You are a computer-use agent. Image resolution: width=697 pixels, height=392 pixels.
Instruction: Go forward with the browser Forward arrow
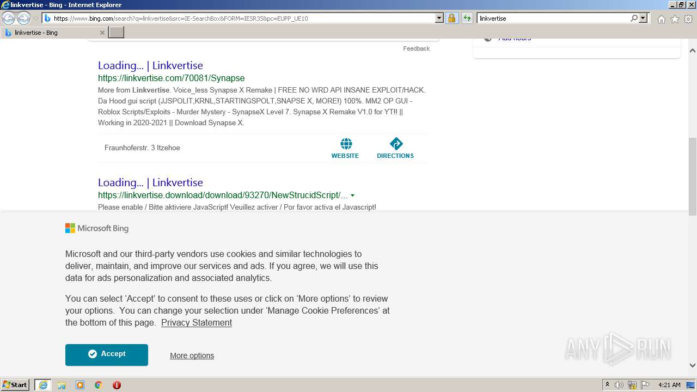(23, 18)
